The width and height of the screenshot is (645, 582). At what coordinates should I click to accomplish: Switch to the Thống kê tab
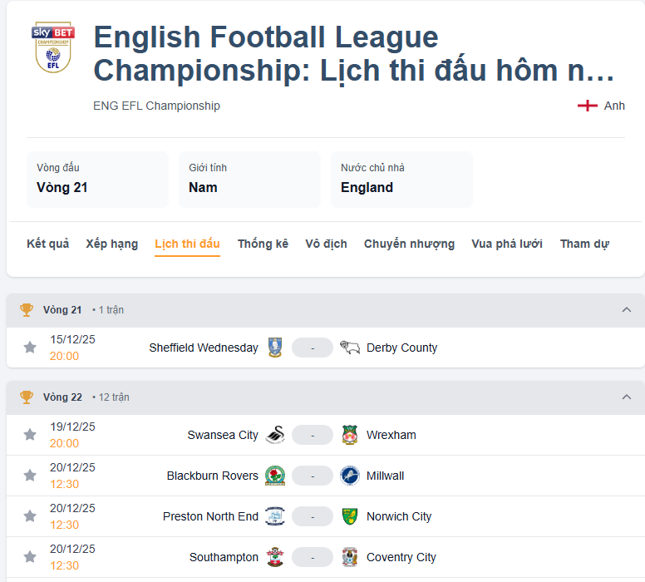[263, 244]
